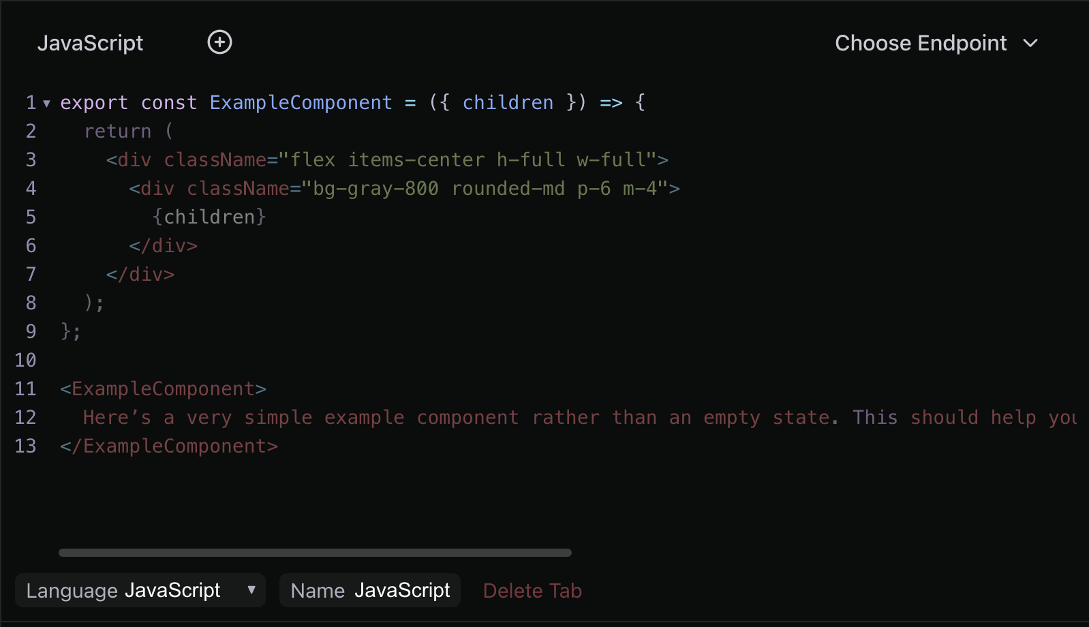Click the Language dropdown arrow
This screenshot has height=627, width=1089.
(x=251, y=590)
